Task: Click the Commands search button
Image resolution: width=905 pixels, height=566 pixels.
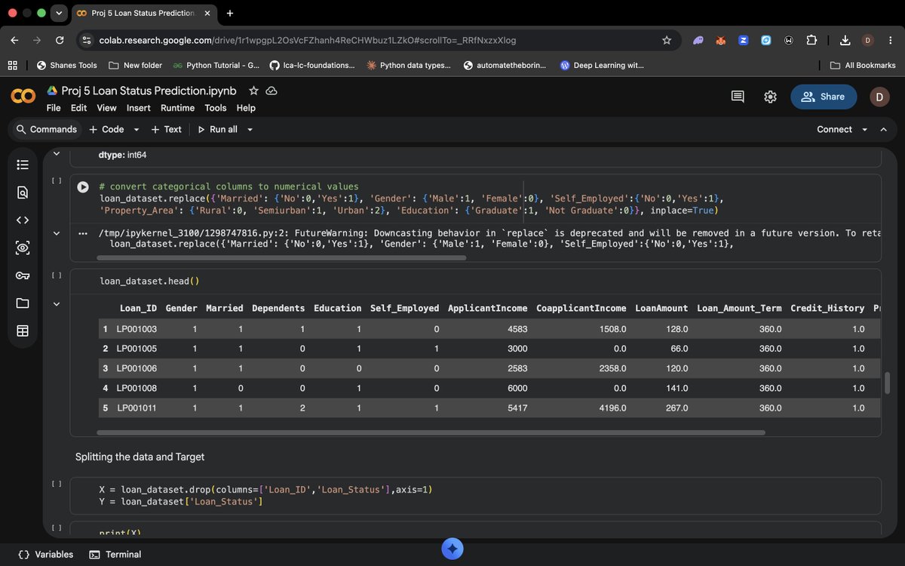Action: (x=47, y=130)
